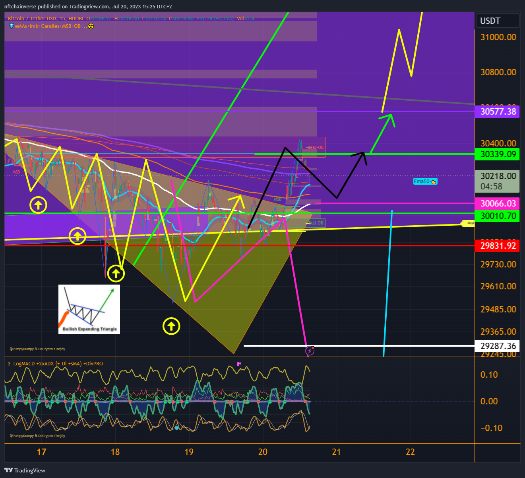This screenshot has height=478, width=525.
Task: Click date 21 on time axis
Action: (x=337, y=452)
